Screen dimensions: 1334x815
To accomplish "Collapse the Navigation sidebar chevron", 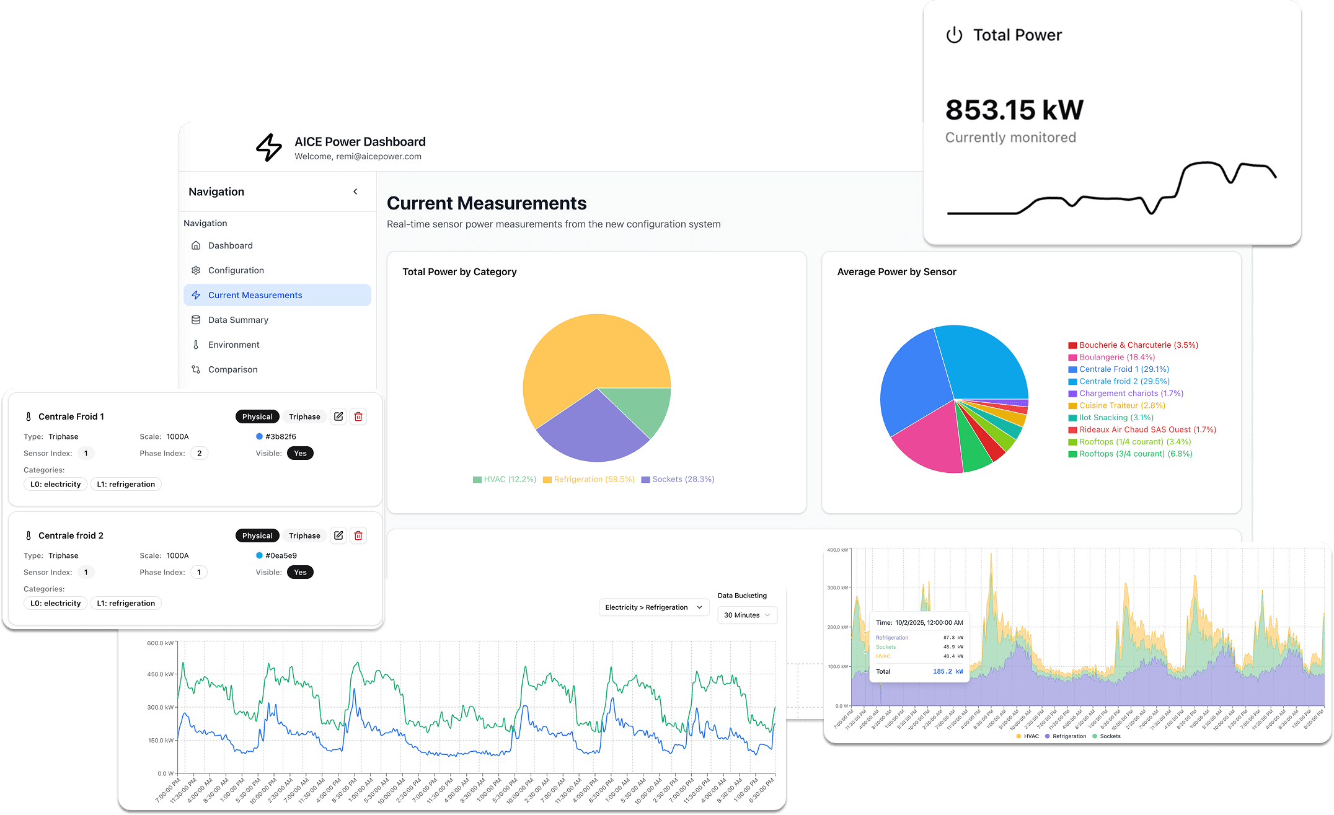I will tap(355, 192).
